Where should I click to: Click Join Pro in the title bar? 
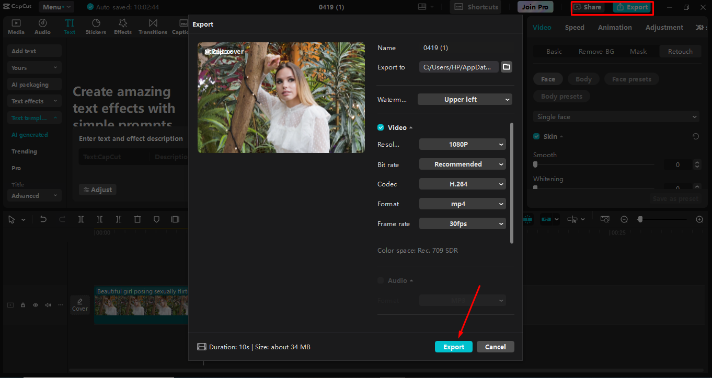pyautogui.click(x=535, y=7)
